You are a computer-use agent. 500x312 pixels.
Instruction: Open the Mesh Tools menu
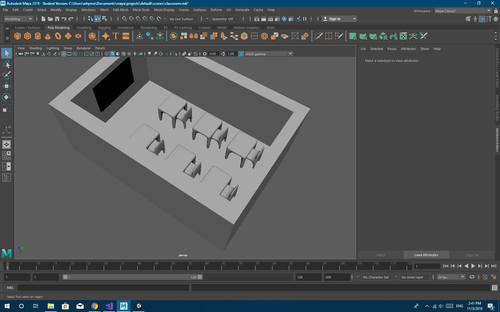(x=141, y=10)
